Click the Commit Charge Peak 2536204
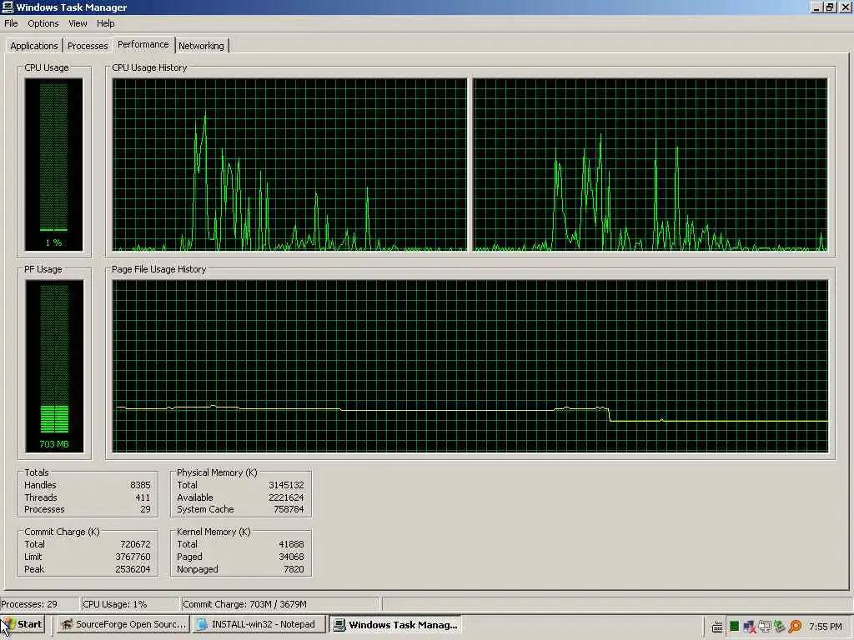Image resolution: width=854 pixels, height=640 pixels. pos(133,569)
